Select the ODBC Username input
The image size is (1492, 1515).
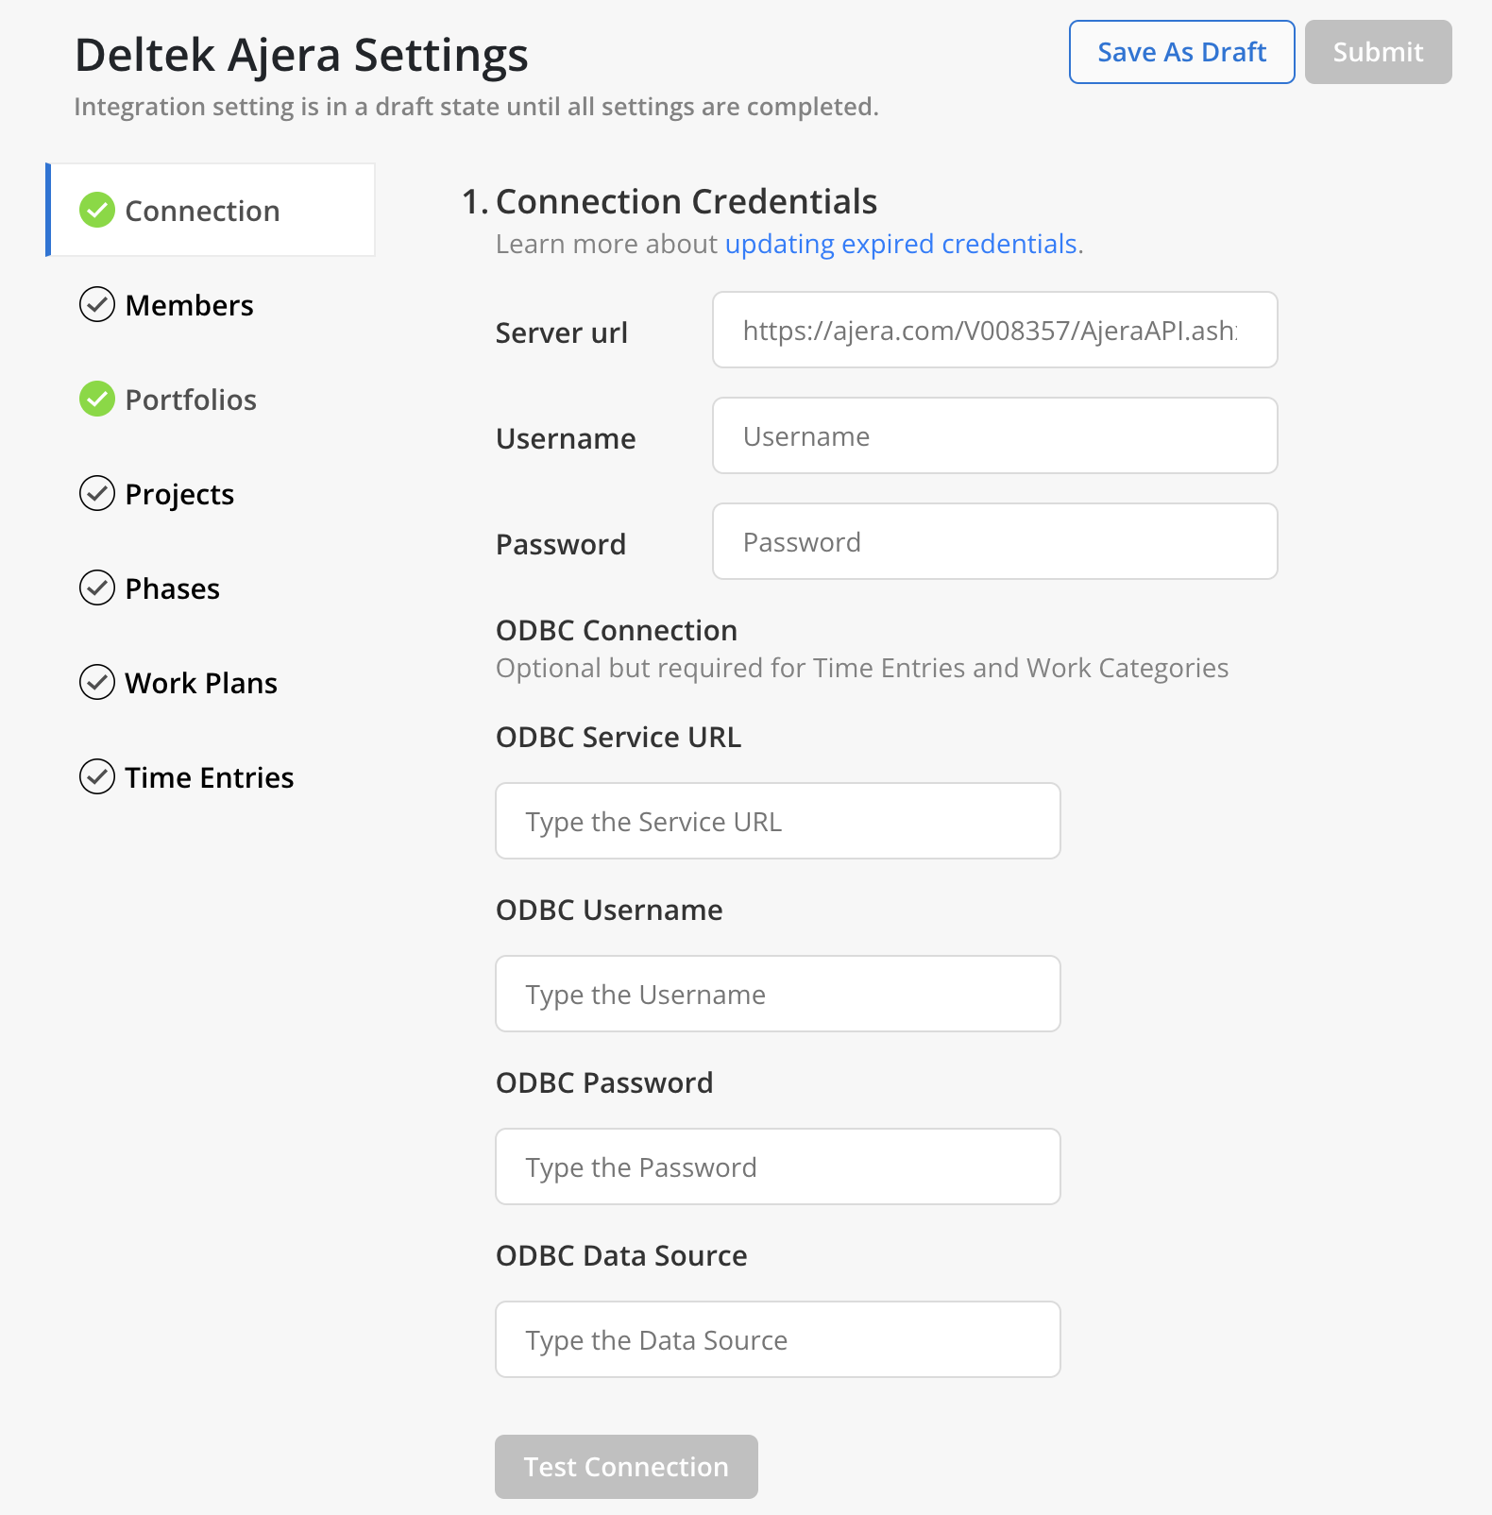[x=777, y=994]
